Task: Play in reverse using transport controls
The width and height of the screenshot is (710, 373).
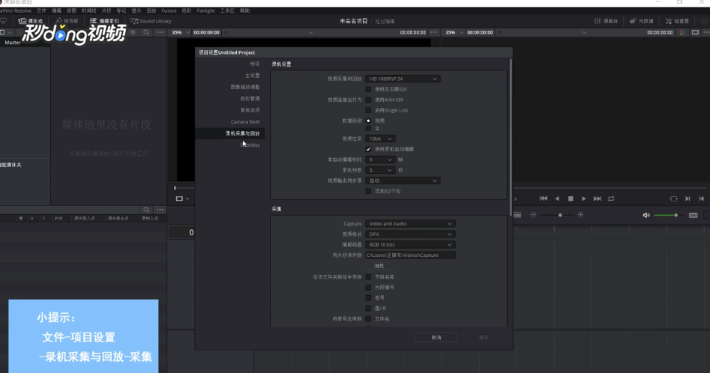Action: coord(557,198)
